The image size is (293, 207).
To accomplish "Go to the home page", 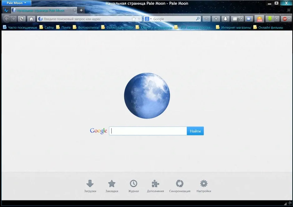I will point(31,19).
